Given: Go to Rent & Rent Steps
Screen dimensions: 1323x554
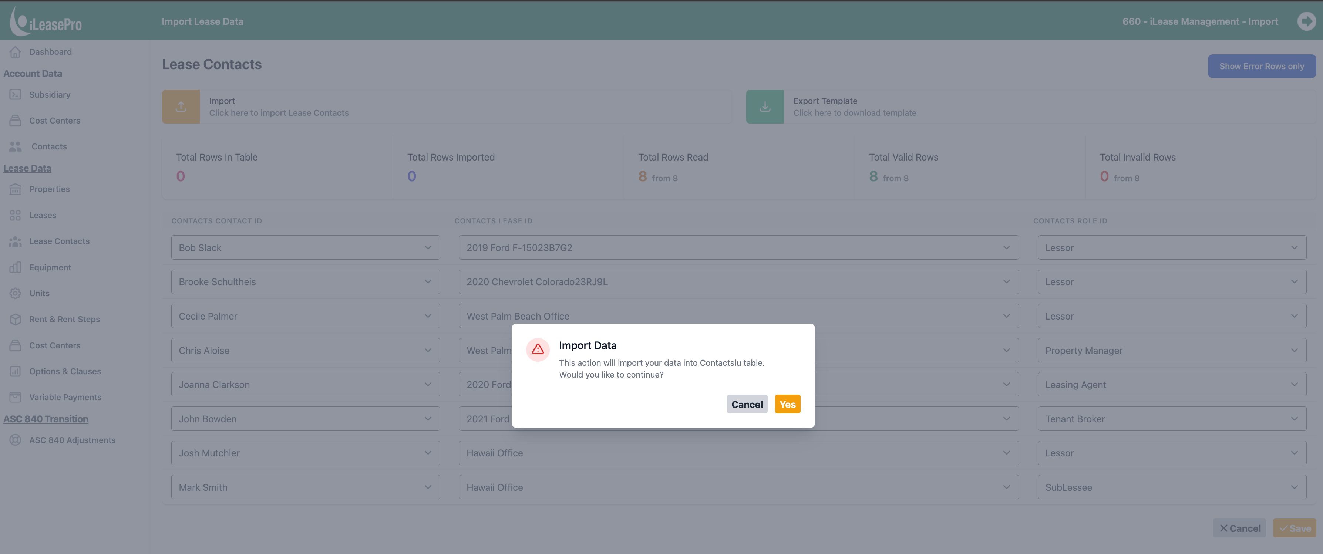Looking at the screenshot, I should [x=64, y=320].
